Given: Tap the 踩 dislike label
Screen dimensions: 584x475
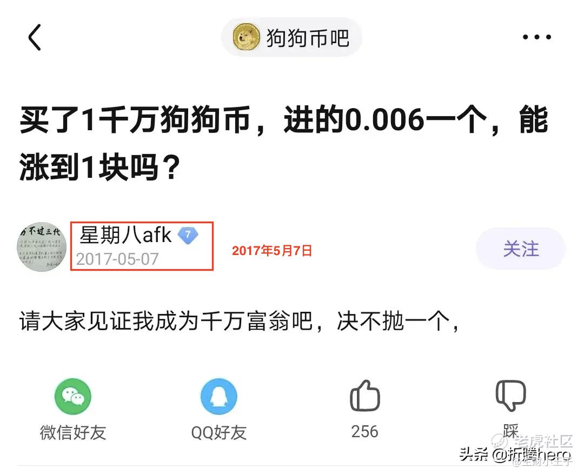Looking at the screenshot, I should [510, 431].
